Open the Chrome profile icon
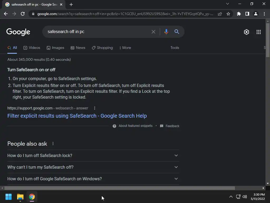 coord(256,14)
